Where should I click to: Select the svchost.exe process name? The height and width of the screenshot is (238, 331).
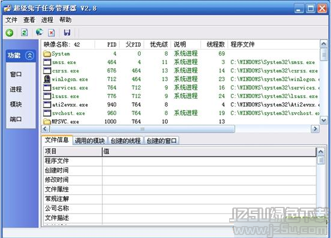coord(68,113)
